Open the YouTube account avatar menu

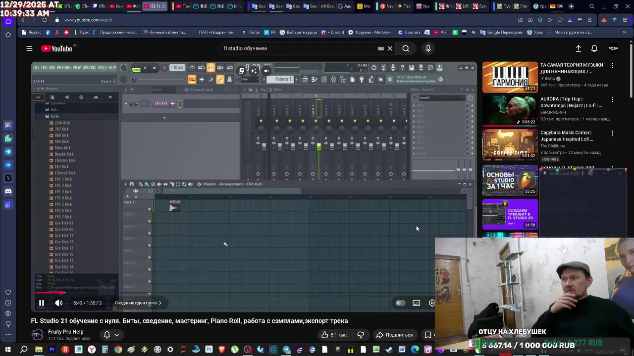(613, 48)
